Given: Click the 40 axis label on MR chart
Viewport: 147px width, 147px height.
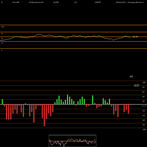Looking at the screenshot, I should [143, 97].
